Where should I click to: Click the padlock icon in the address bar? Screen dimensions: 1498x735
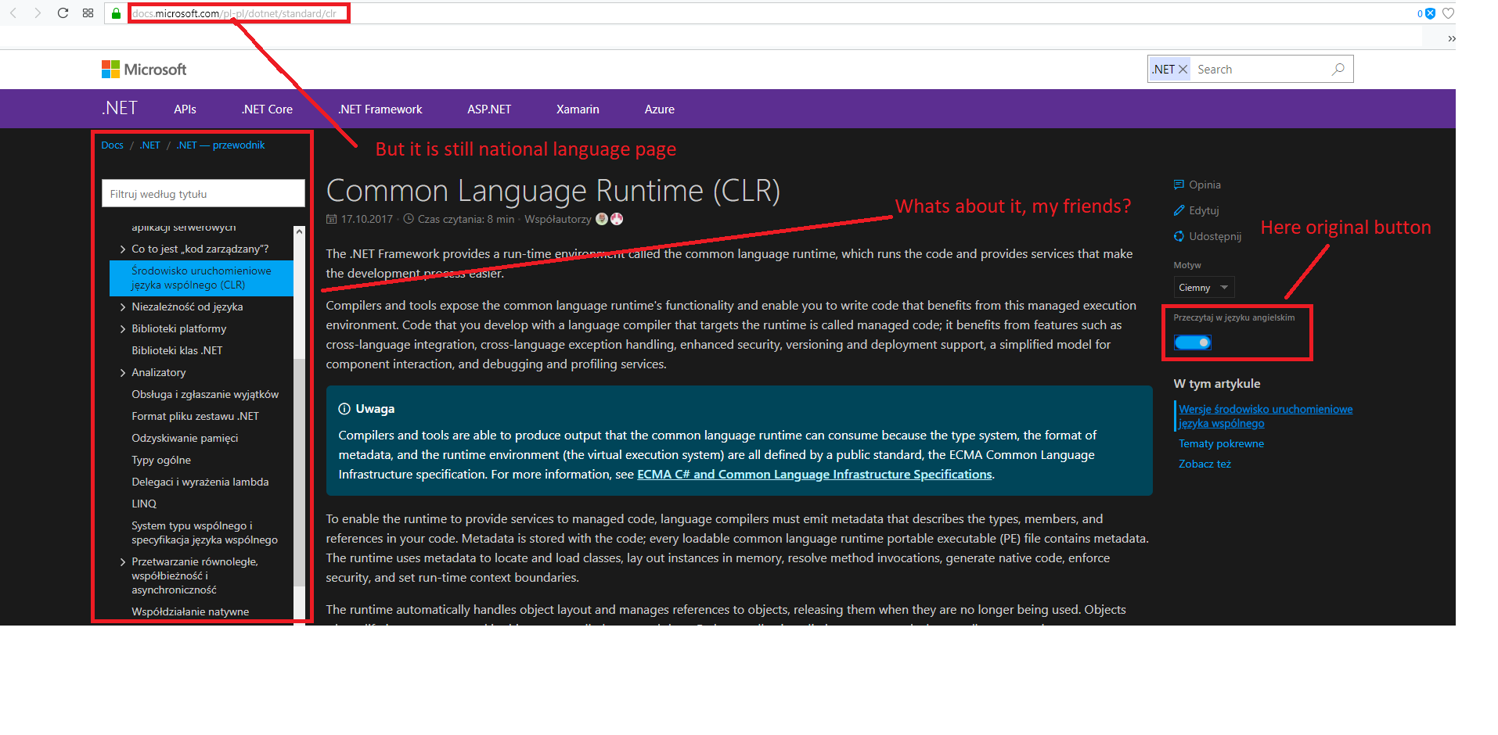click(115, 13)
